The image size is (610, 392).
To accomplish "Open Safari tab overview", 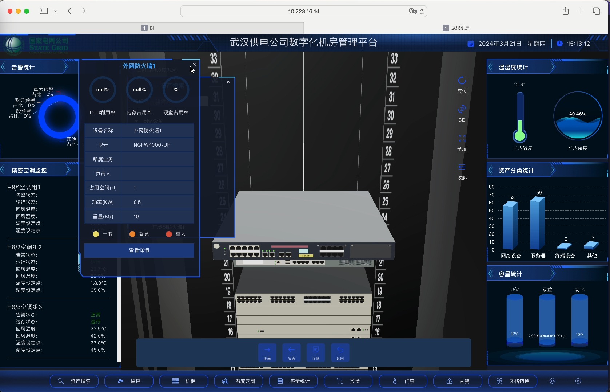I will click(597, 11).
